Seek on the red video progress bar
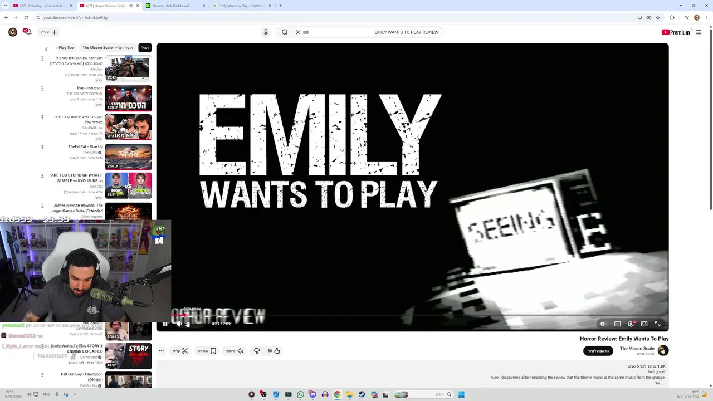The width and height of the screenshot is (713, 401). tap(412, 316)
